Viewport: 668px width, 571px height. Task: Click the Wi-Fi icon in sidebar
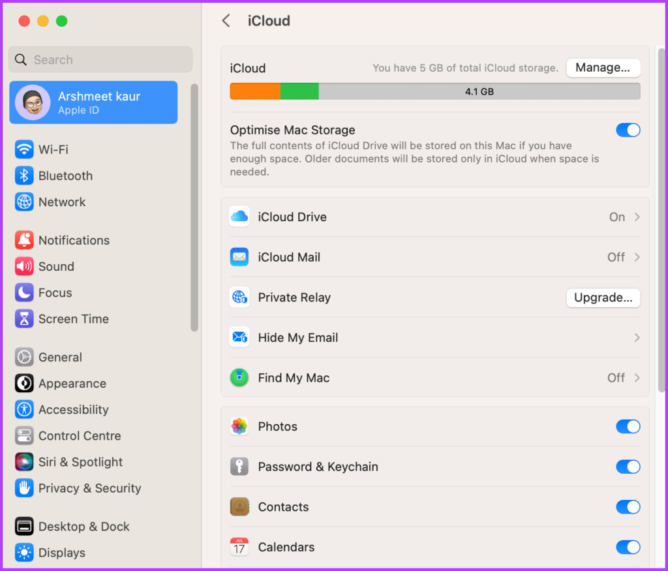pyautogui.click(x=24, y=149)
